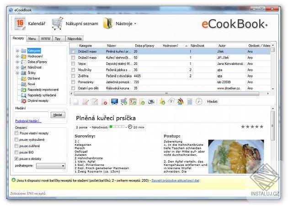Show recipe fullscreen via monitor icon

tap(114, 101)
